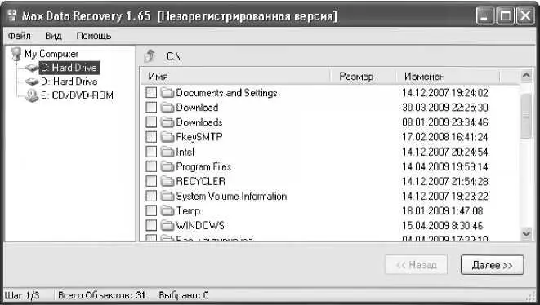Click the System Volume Information folder icon
This screenshot has width=540, height=305.
tap(167, 196)
